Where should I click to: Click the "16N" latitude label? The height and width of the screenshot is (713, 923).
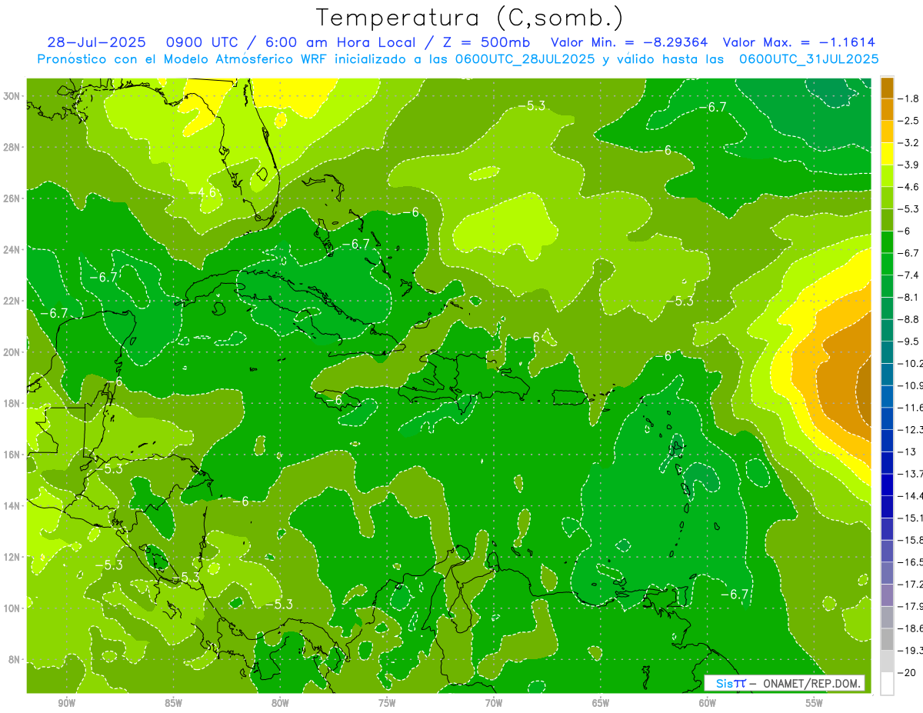[12, 455]
